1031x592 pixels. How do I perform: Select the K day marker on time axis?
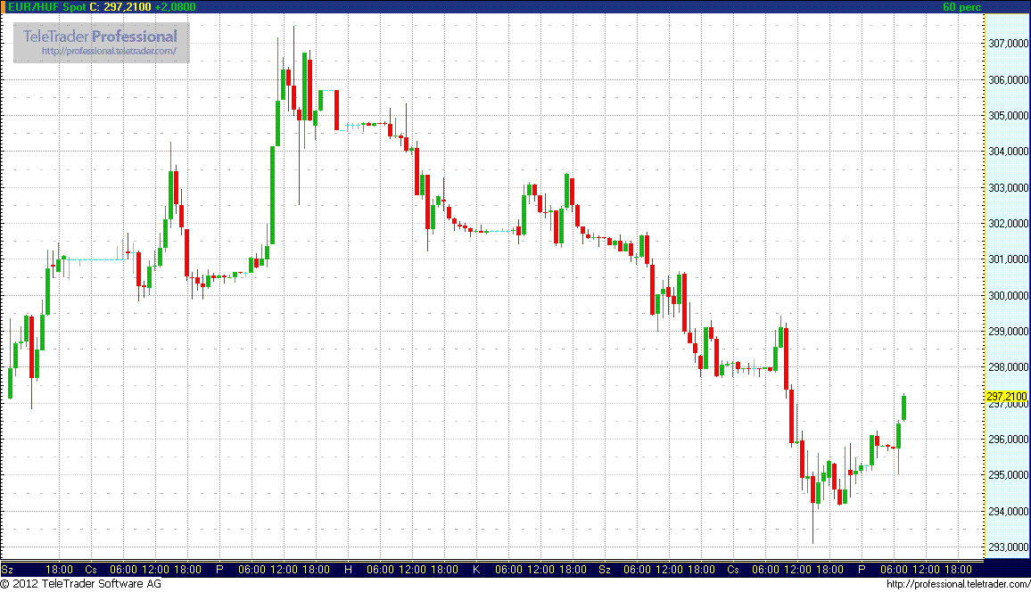[x=477, y=570]
